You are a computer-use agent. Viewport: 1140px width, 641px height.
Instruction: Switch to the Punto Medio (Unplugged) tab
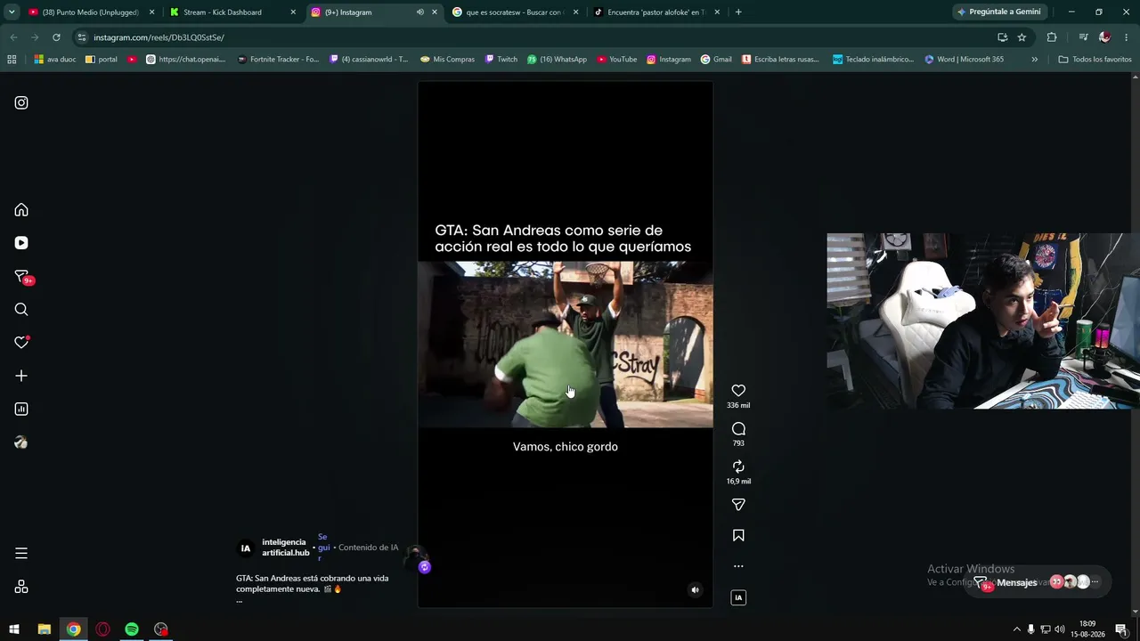91,12
